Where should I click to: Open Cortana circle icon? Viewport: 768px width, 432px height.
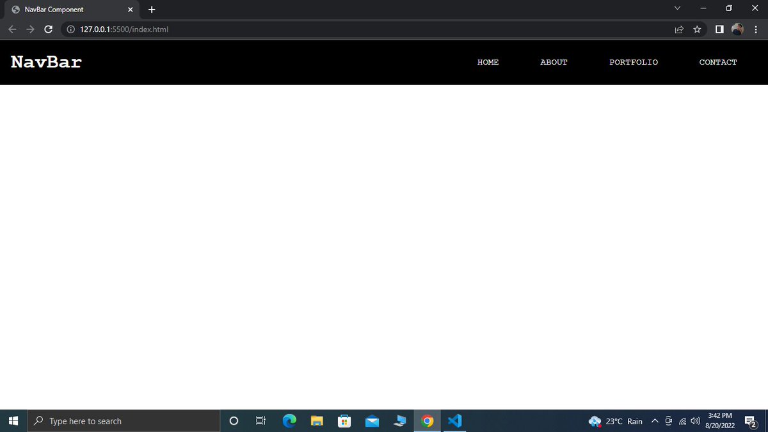tap(234, 421)
